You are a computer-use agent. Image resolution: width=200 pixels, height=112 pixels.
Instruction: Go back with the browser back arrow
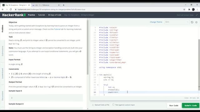pyautogui.click(x=3, y=10)
